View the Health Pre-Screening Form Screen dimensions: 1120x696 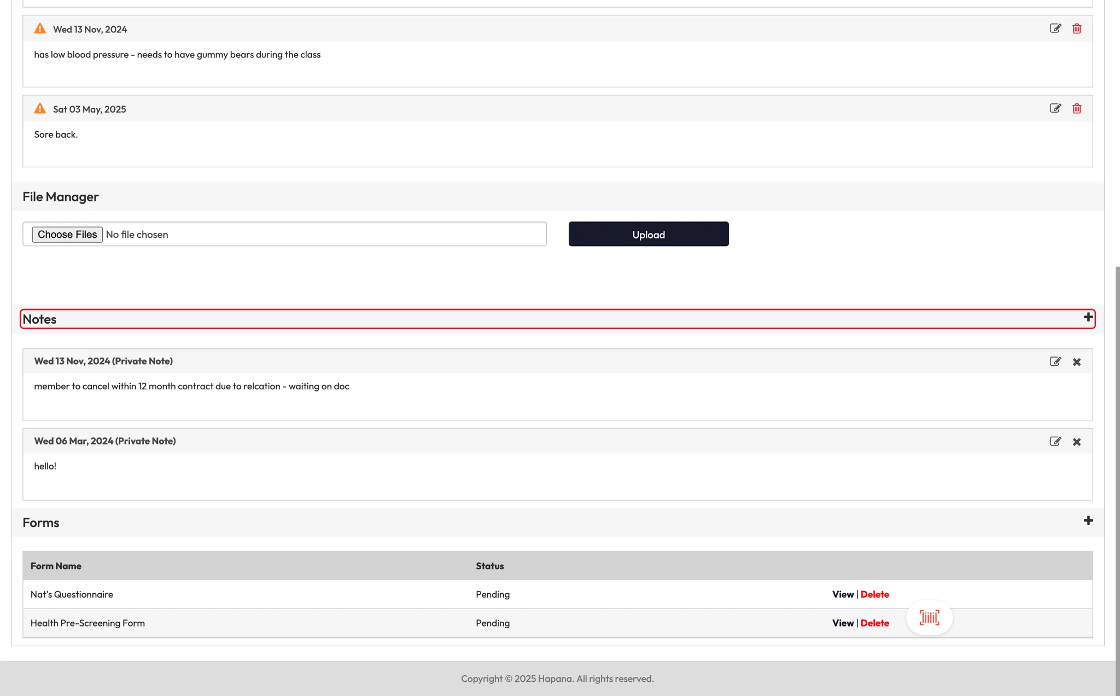pos(843,623)
